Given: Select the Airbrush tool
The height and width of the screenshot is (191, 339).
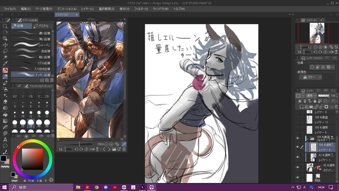Looking at the screenshot, I should pos(5,89).
